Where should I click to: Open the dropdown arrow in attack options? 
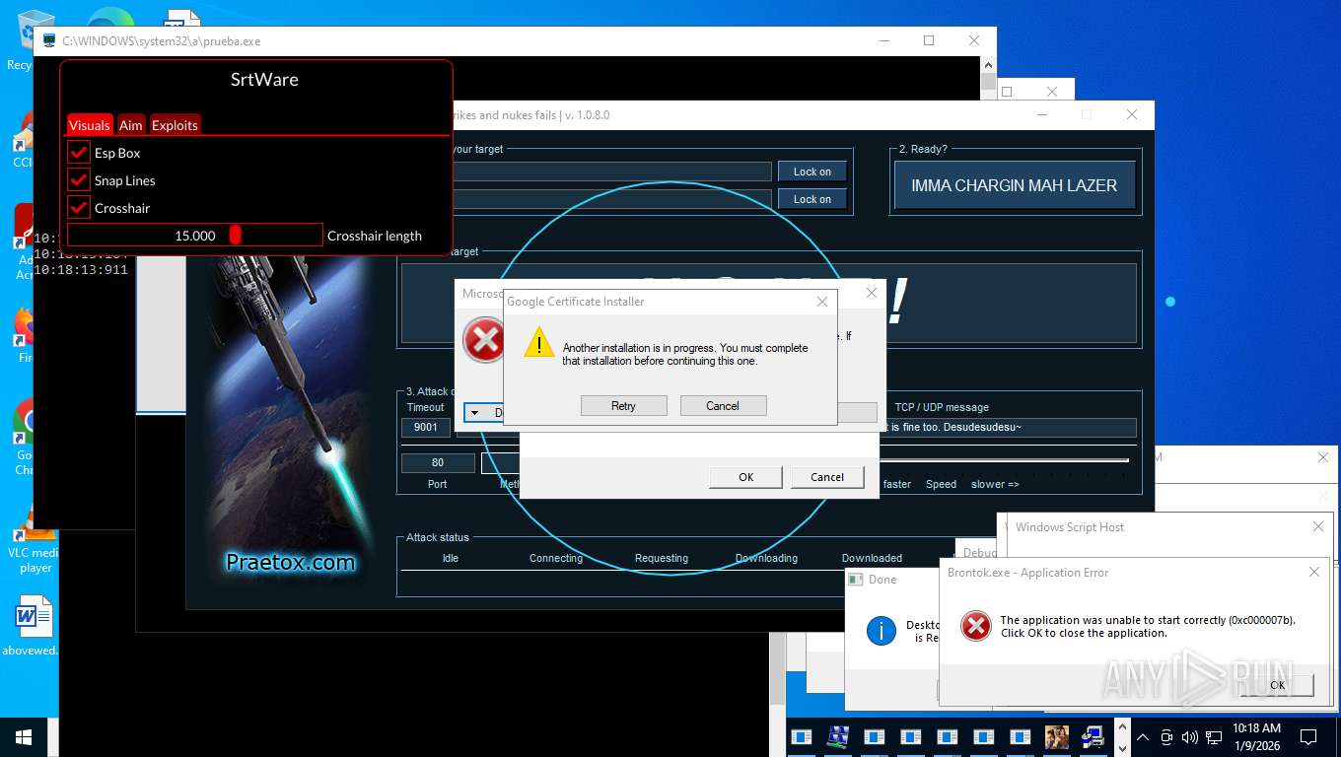[x=474, y=413]
